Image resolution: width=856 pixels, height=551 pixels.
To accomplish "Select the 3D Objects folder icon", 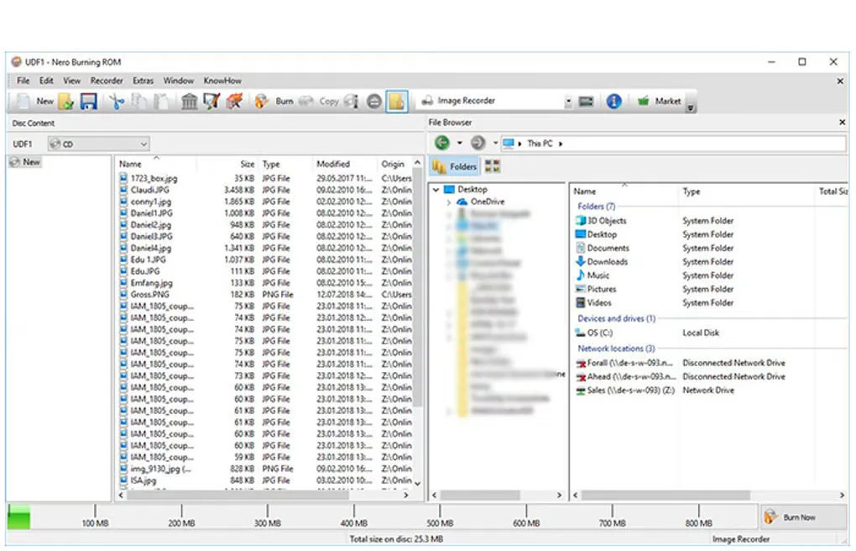I will click(x=580, y=220).
